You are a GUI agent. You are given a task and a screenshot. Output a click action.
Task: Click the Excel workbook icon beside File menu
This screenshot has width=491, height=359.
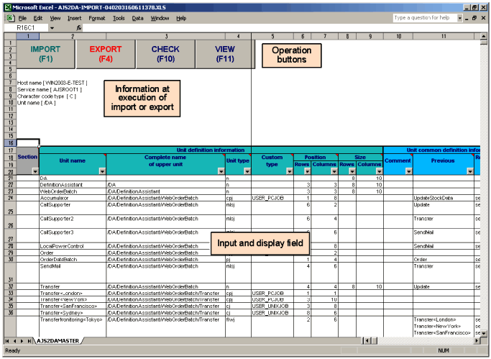pos(7,17)
